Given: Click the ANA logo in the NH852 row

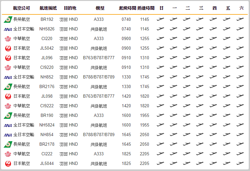Looking at the screenshot, I should coord(8,77).
